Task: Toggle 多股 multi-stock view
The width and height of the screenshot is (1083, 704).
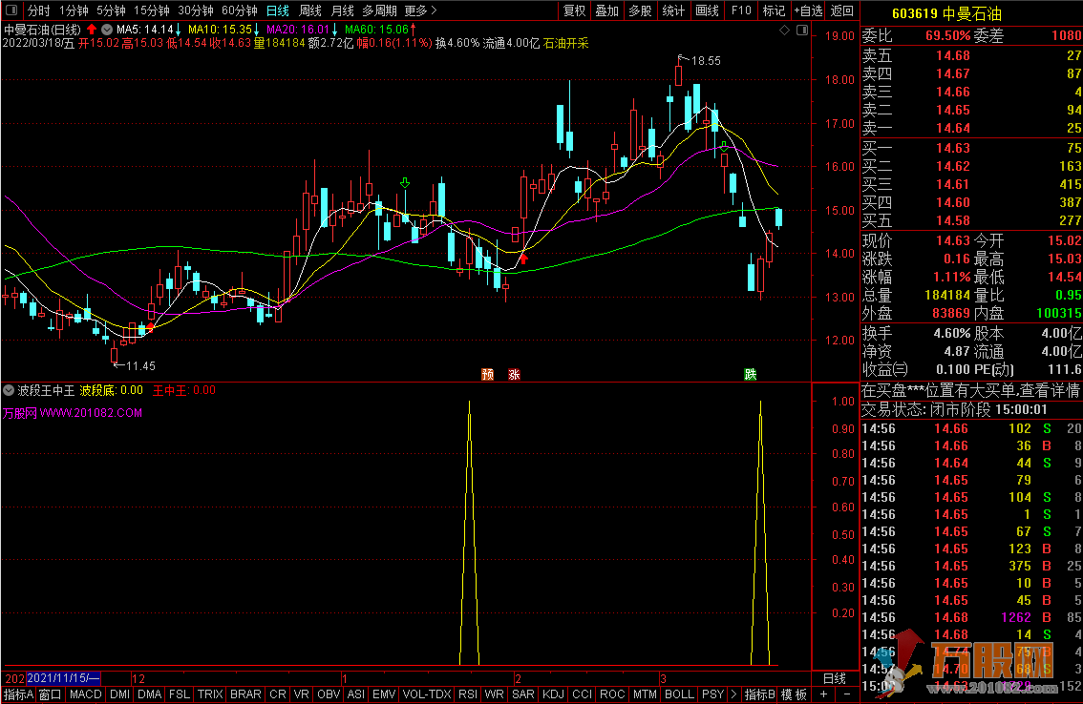Action: (639, 11)
